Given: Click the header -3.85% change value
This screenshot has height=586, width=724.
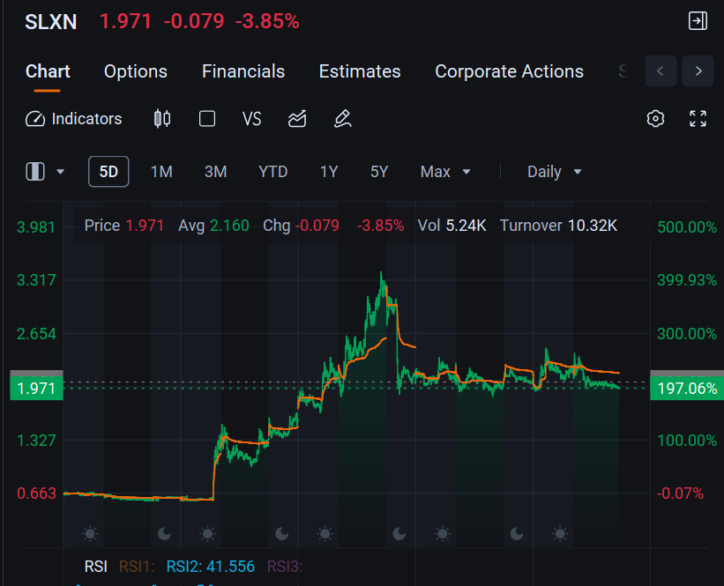Looking at the screenshot, I should [x=267, y=22].
